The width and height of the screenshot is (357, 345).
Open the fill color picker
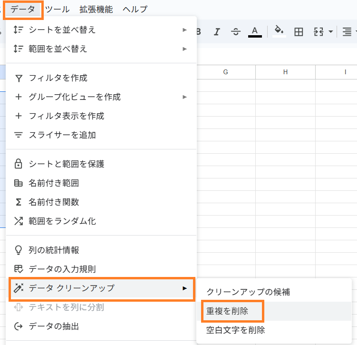(280, 31)
